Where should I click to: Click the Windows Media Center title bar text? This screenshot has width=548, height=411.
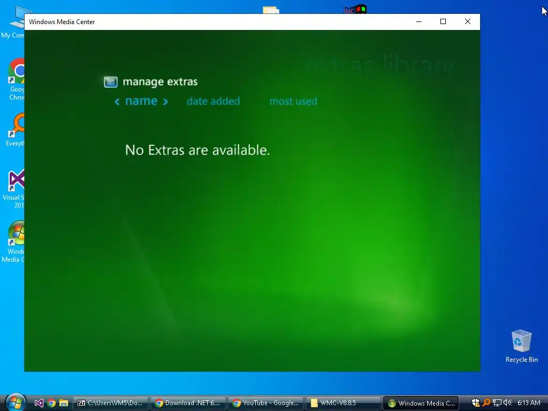(62, 21)
